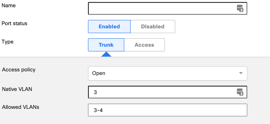Viewport: 270px width, 124px height.
Task: Click the 'Open' value in Access policy
Action: pos(99,73)
